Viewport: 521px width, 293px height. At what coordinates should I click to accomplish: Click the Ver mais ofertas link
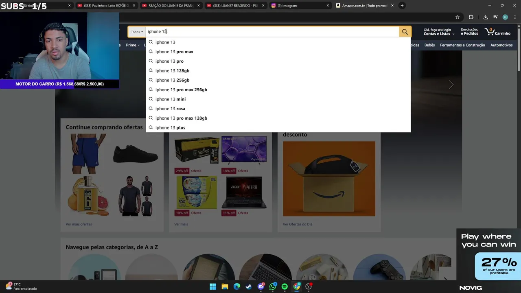[79, 224]
